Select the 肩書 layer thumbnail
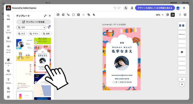The image size is (193, 104). (x=182, y=25)
